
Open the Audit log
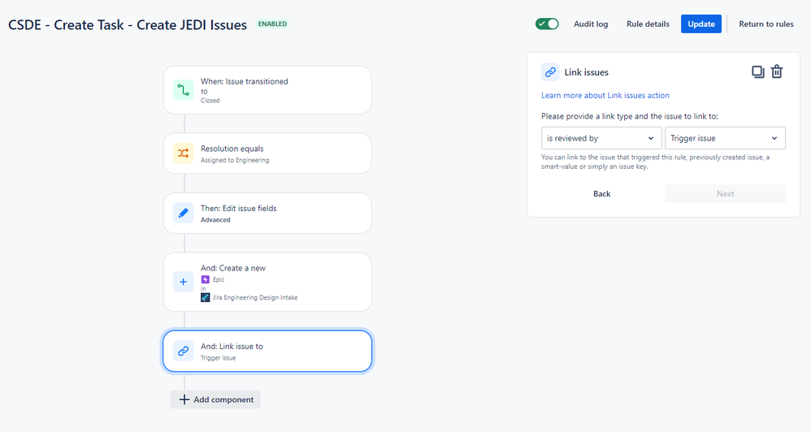(591, 24)
